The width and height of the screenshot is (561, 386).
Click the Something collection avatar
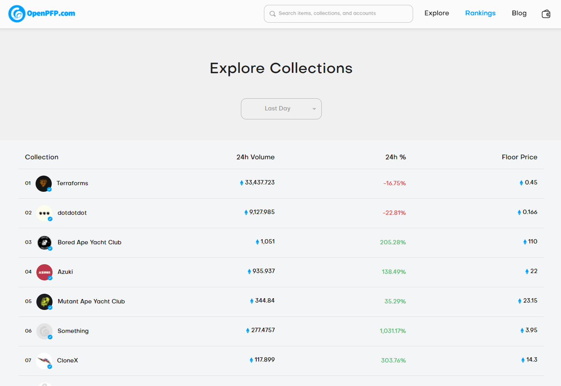point(44,331)
